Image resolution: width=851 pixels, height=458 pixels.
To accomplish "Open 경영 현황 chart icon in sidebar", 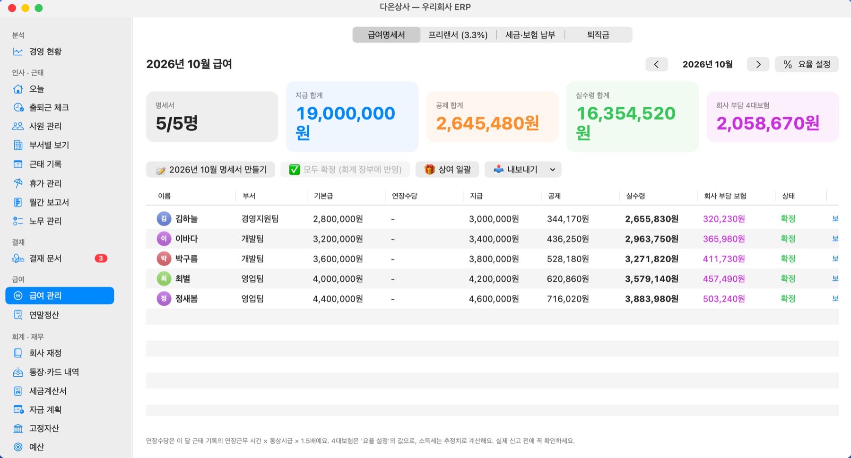I will coord(18,52).
